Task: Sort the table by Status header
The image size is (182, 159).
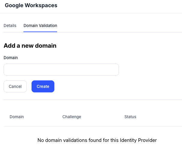Action: (x=130, y=117)
